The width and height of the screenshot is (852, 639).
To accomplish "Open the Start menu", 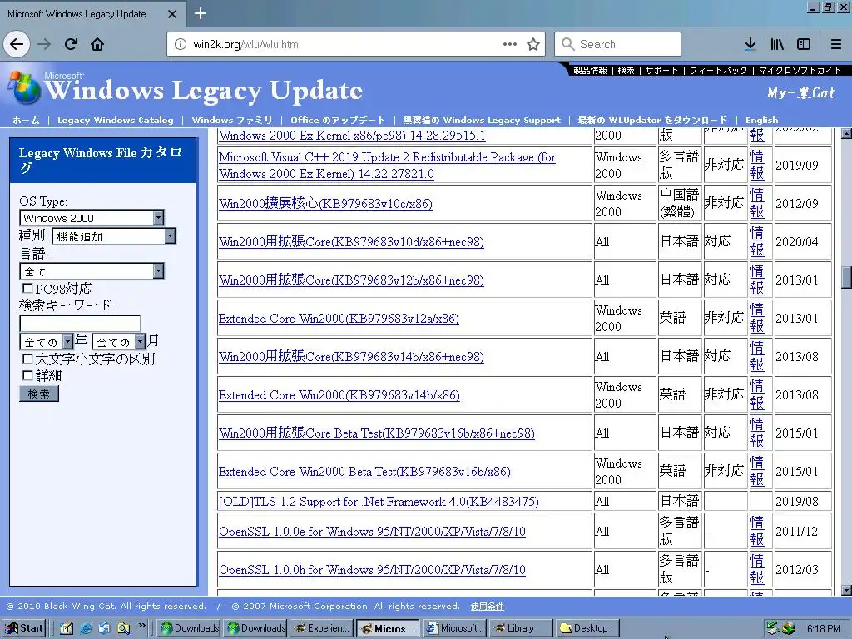I will coord(22,628).
